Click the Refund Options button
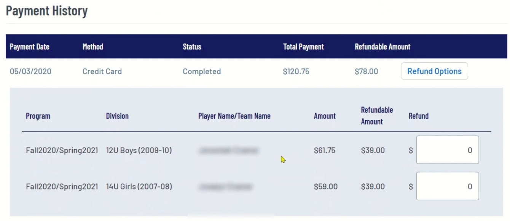The width and height of the screenshot is (510, 221). point(434,71)
